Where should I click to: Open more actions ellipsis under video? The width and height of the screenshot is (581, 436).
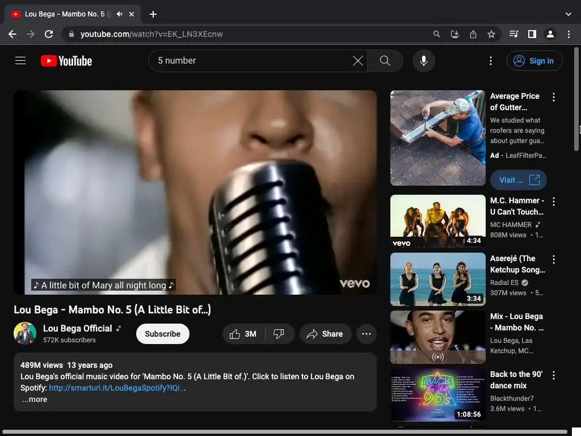[x=366, y=334]
